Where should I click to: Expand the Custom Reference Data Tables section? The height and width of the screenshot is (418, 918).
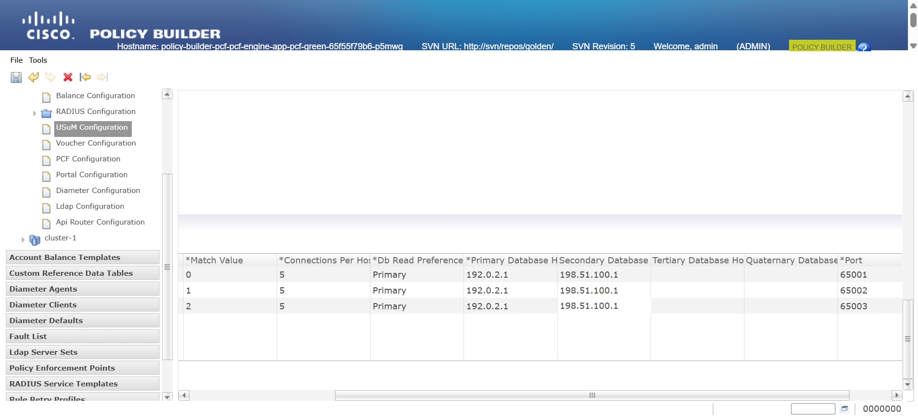coord(82,273)
